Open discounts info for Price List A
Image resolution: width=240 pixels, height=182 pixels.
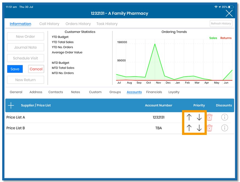pos(225,117)
